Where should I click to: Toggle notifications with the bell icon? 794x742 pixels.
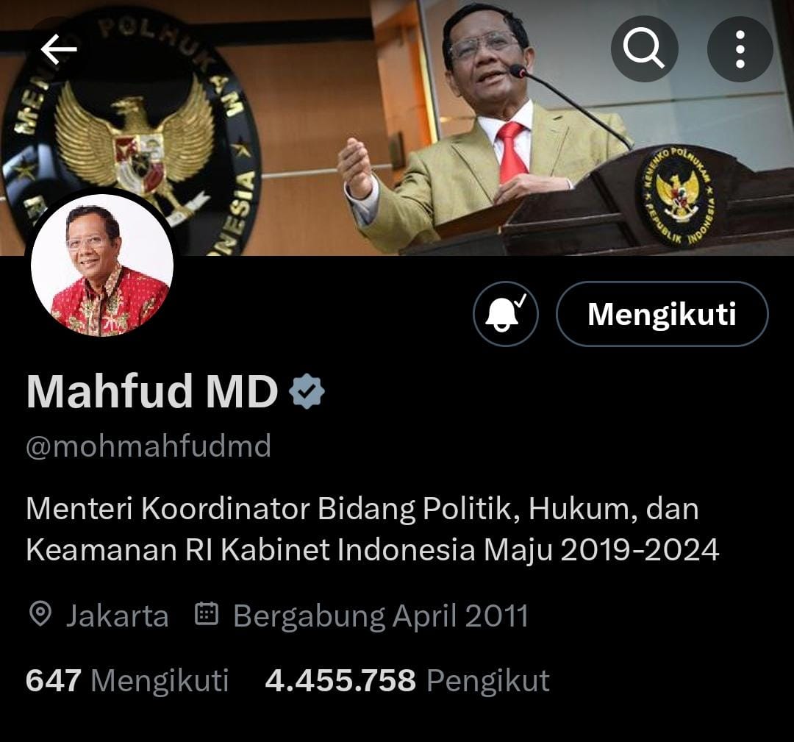point(505,314)
